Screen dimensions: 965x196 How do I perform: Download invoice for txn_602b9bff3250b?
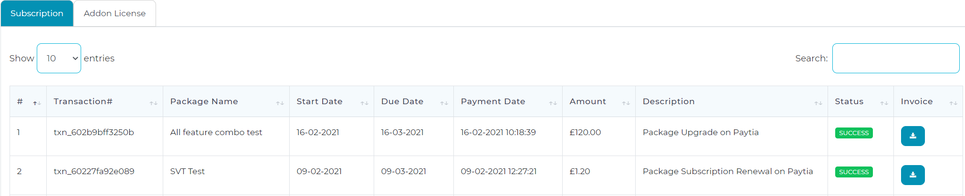(913, 136)
